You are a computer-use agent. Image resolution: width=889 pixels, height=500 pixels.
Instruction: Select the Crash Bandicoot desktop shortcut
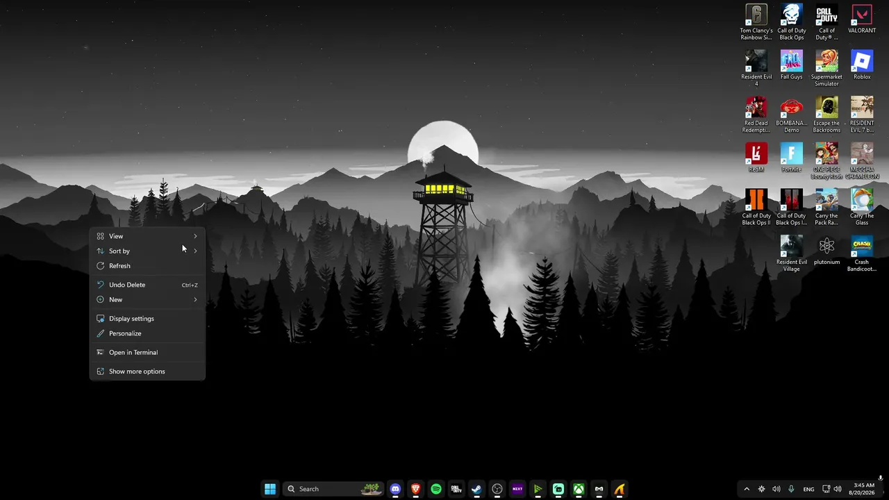pyautogui.click(x=862, y=254)
